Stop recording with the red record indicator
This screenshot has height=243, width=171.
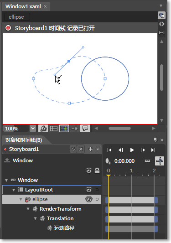pyautogui.click(x=8, y=28)
